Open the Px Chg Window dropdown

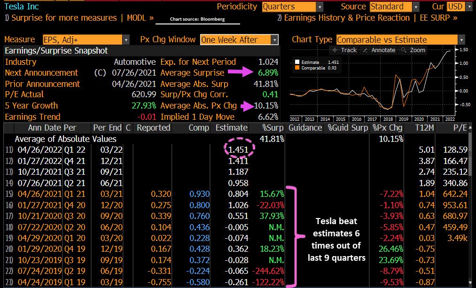(x=274, y=40)
